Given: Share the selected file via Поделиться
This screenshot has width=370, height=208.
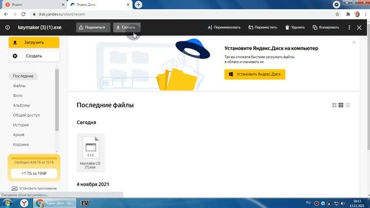Looking at the screenshot, I should tap(93, 27).
